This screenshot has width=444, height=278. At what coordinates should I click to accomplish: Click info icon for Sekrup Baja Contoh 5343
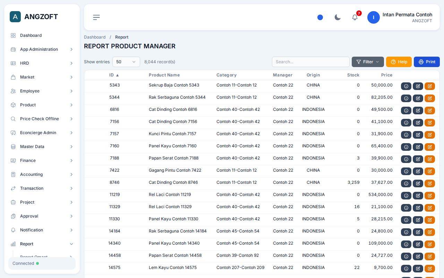(x=406, y=86)
